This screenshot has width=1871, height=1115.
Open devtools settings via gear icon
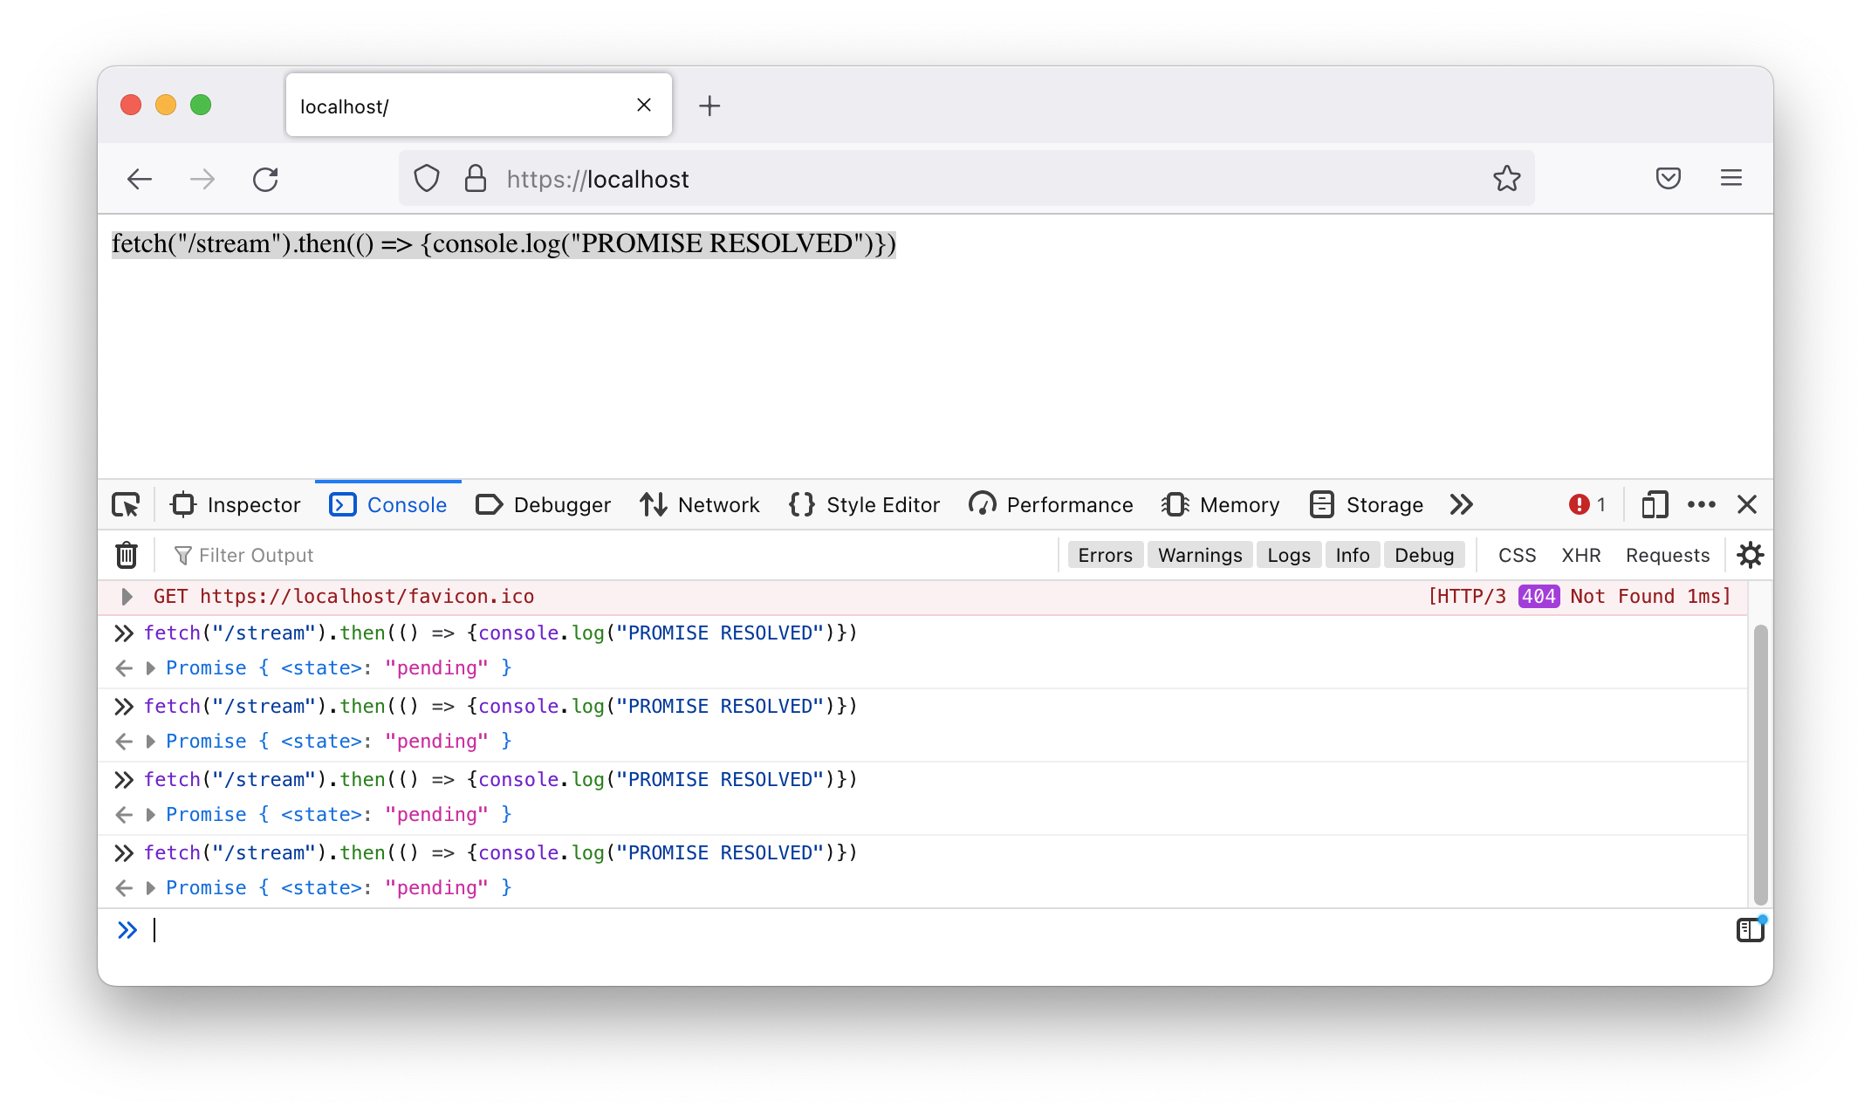point(1750,554)
